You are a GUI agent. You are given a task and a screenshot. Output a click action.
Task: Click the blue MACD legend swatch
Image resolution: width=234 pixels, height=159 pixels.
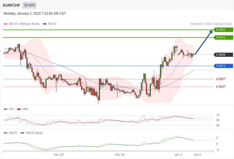[6, 133]
